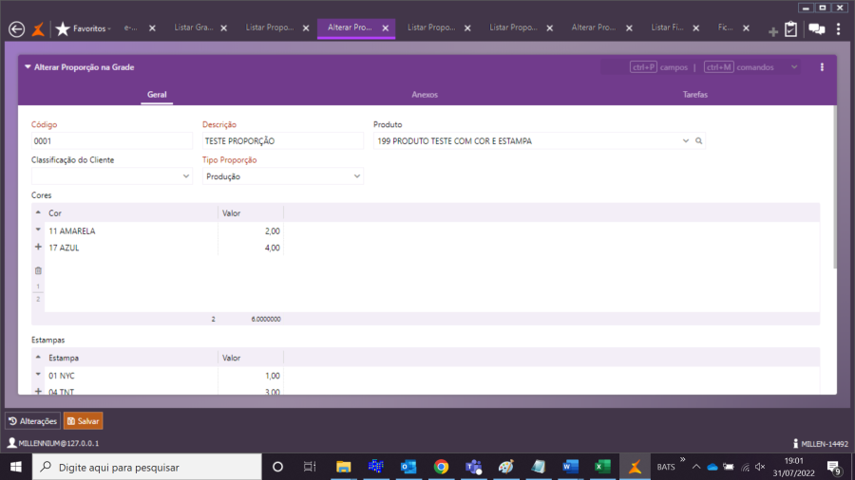The height and width of the screenshot is (480, 855).
Task: Move row up in Estampas grid
Action: [38, 358]
